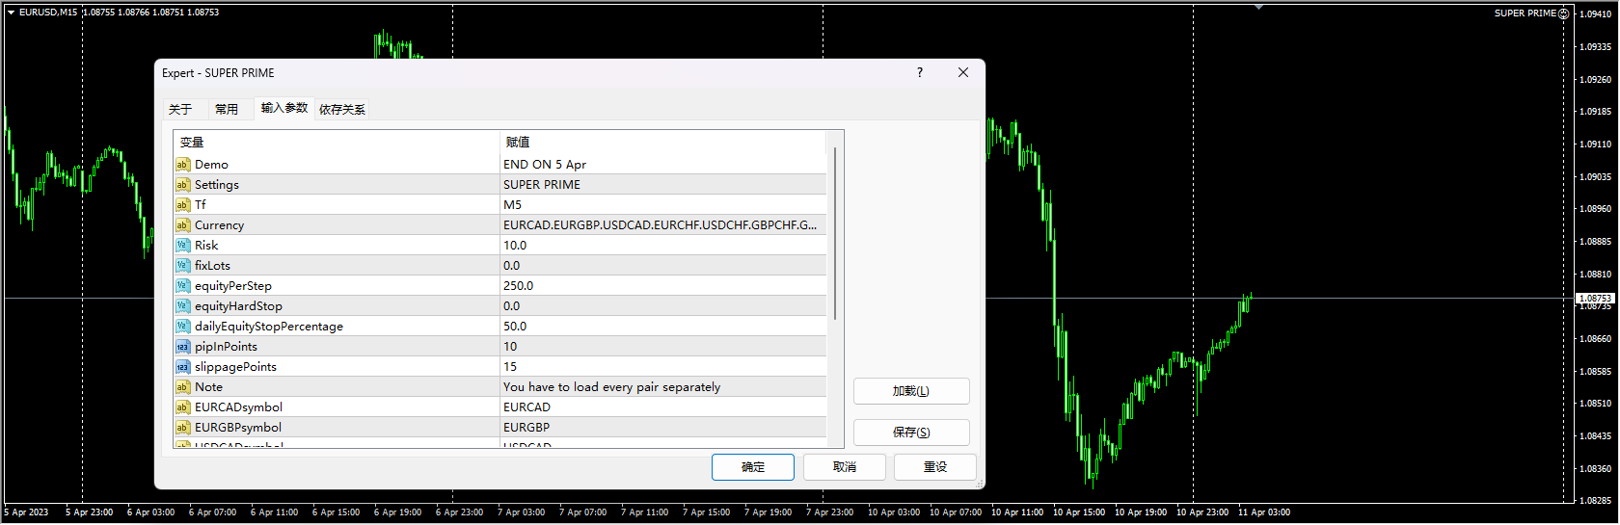Click the string icon beside EURGBPsymbol
Image resolution: width=1620 pixels, height=525 pixels.
182,428
